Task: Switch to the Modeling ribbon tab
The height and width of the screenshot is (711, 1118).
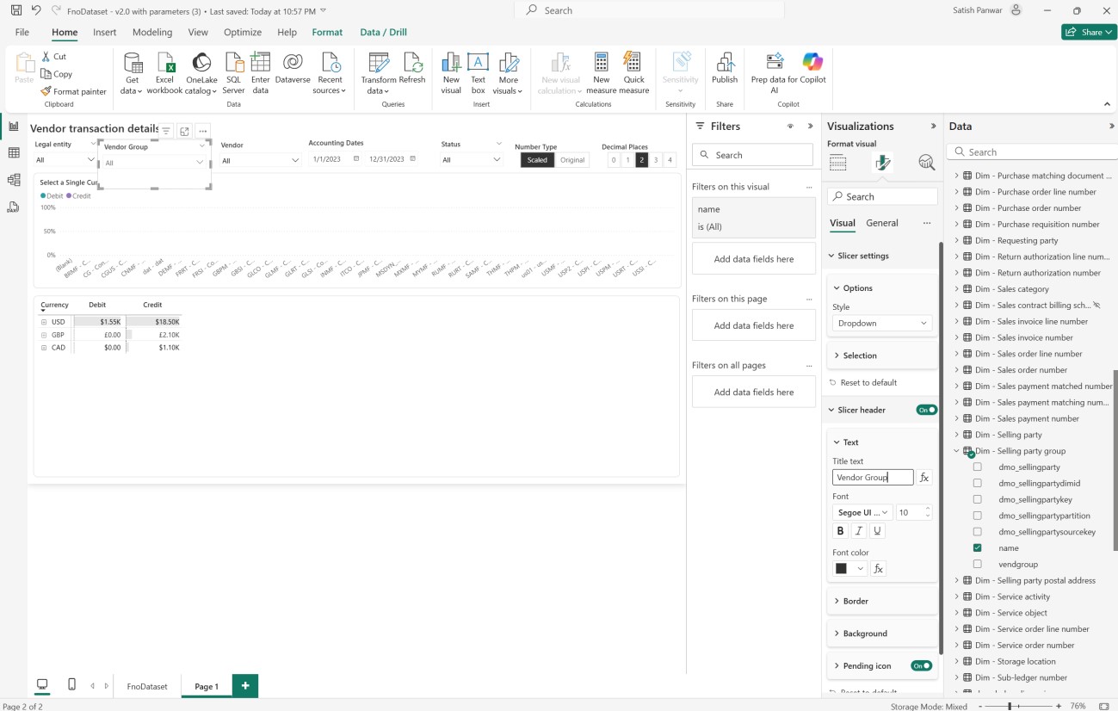Action: 151,33
